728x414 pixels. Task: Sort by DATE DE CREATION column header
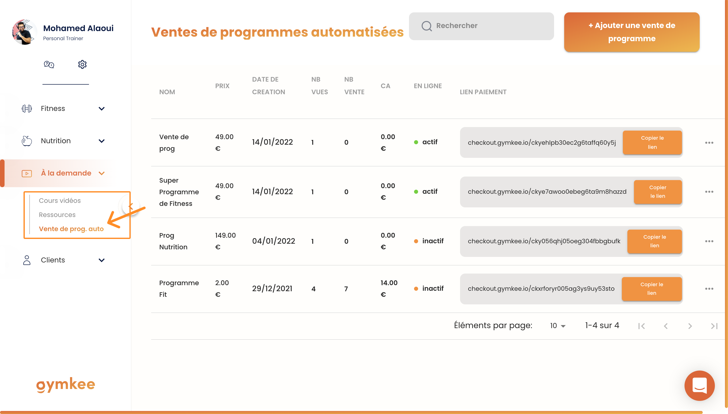pos(268,86)
